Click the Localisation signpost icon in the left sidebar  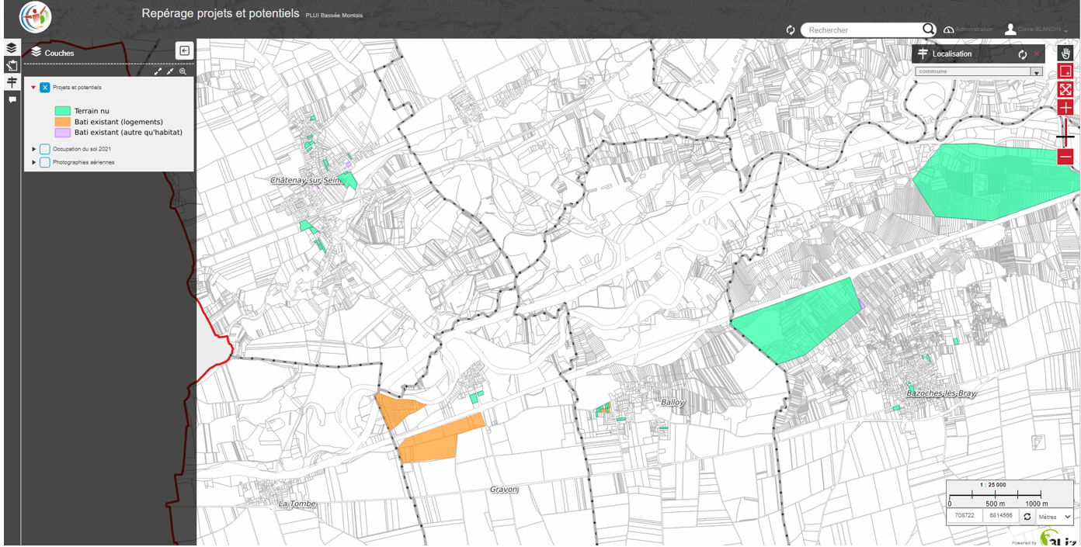point(12,82)
